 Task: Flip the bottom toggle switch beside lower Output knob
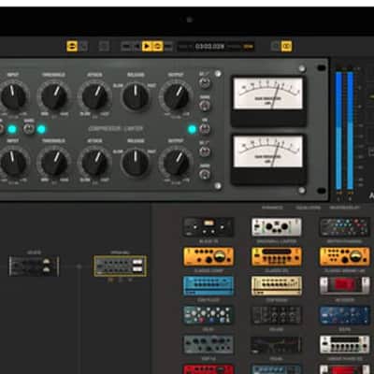coord(205,175)
